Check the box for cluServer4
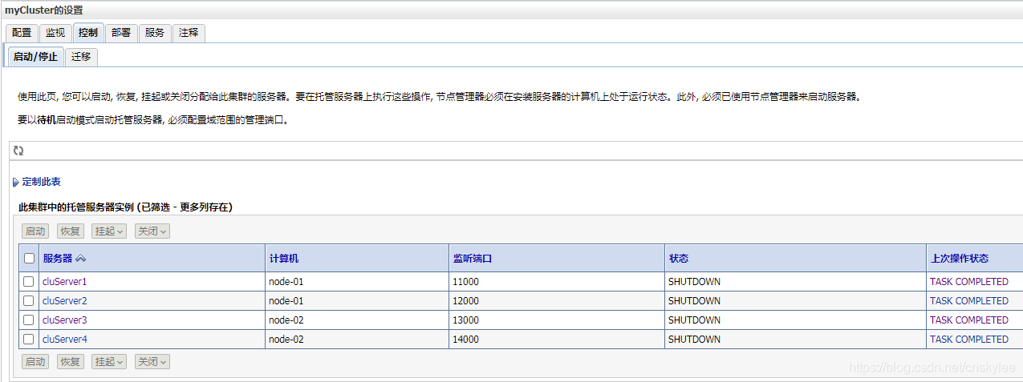Viewport: 1023px width, 382px height. (x=29, y=340)
